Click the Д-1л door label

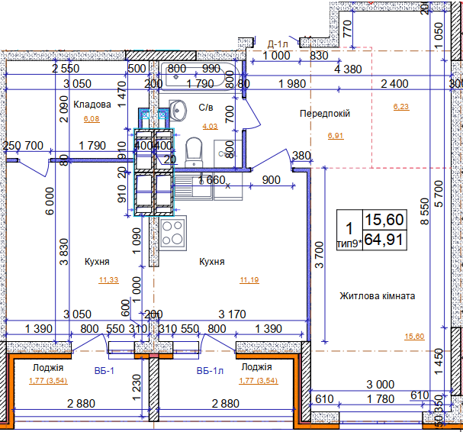click(x=278, y=44)
